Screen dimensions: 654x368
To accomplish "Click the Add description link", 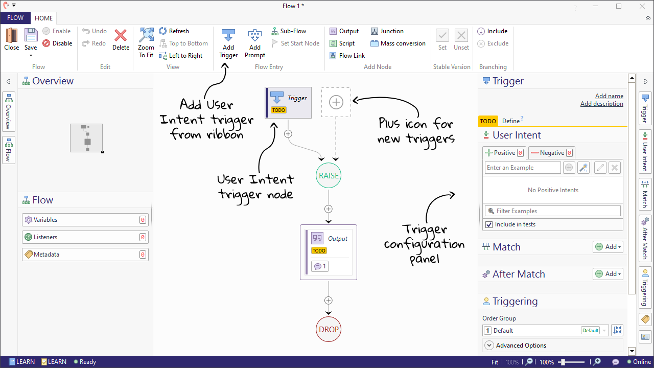I will pyautogui.click(x=601, y=104).
